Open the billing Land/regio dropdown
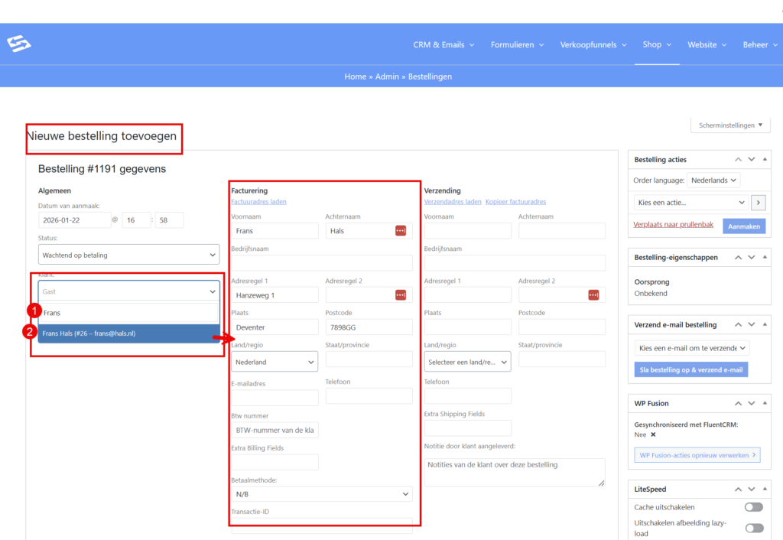 click(275, 362)
